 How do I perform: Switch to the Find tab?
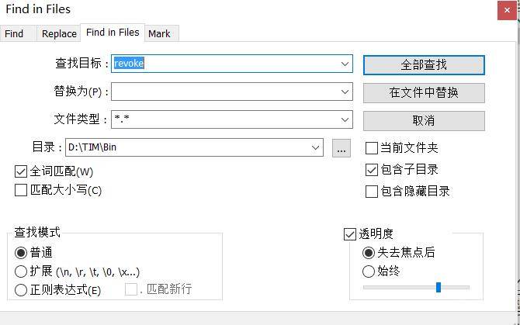click(14, 33)
